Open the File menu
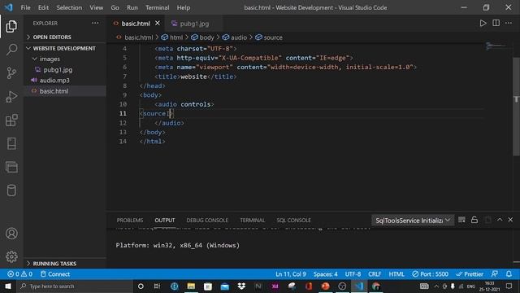Image resolution: width=520 pixels, height=293 pixels. [25, 7]
